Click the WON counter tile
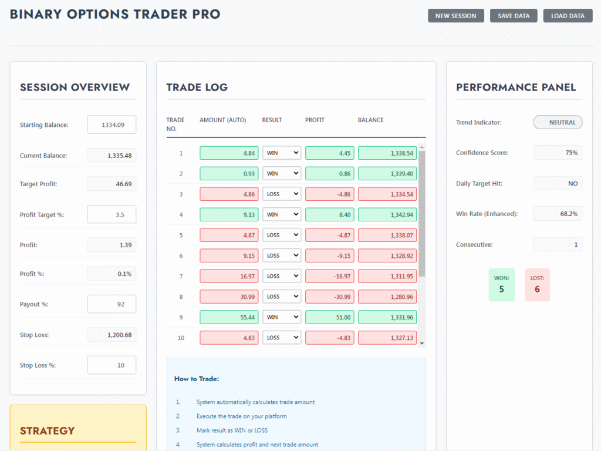The width and height of the screenshot is (601, 451). (x=501, y=285)
